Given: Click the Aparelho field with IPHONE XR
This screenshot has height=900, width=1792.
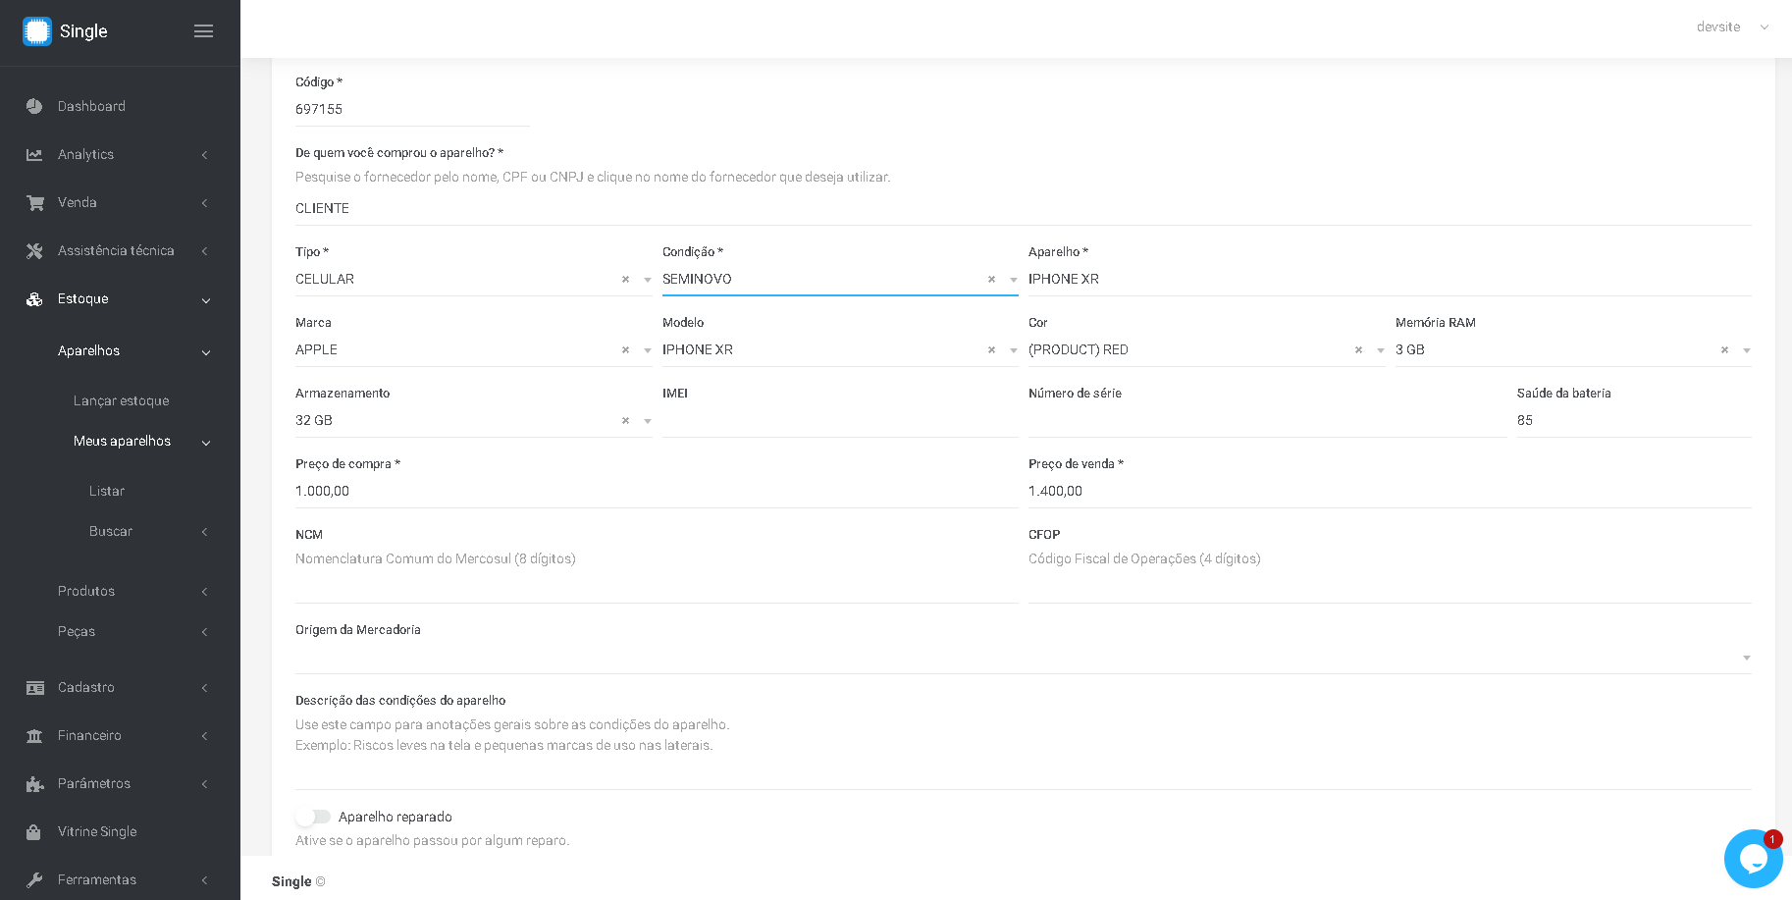Looking at the screenshot, I should (x=1390, y=280).
